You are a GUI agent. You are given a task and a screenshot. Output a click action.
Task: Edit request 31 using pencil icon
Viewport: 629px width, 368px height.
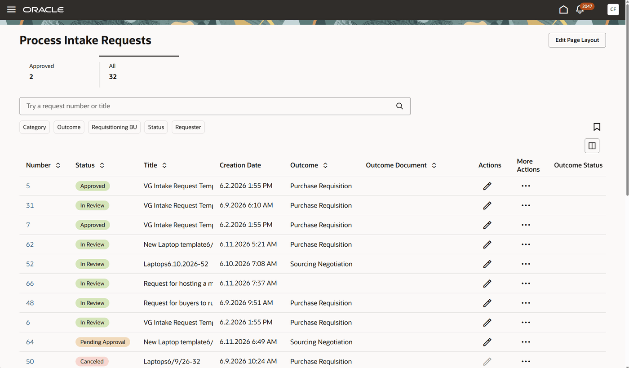487,205
